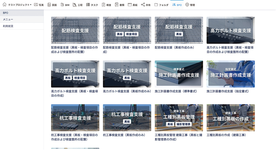Click link 工種別黒板の作成（建築工事）
276x150 pixels.
tap(226, 135)
